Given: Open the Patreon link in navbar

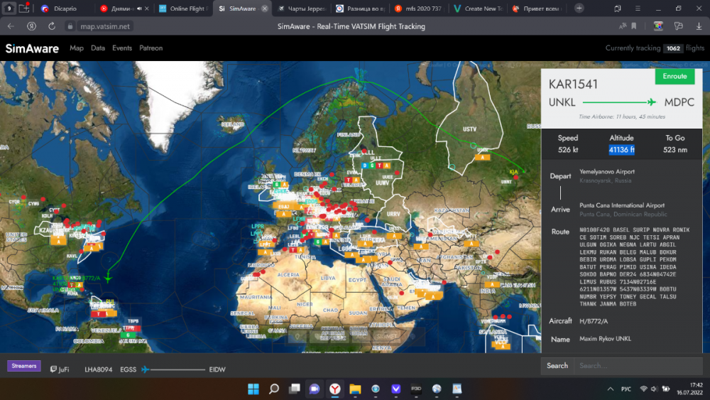Looking at the screenshot, I should pos(151,48).
